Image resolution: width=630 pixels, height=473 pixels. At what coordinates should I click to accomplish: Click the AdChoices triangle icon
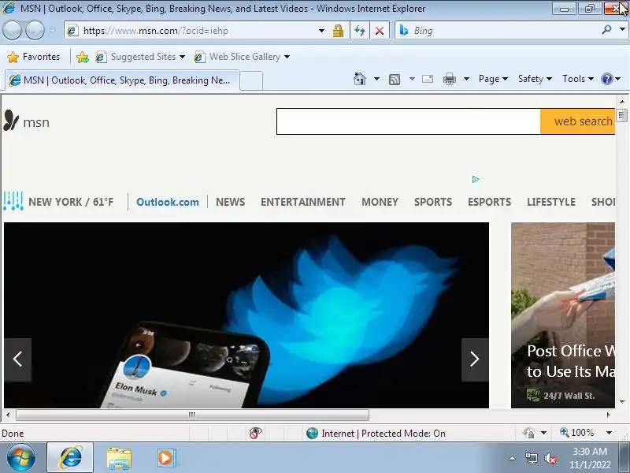[476, 180]
